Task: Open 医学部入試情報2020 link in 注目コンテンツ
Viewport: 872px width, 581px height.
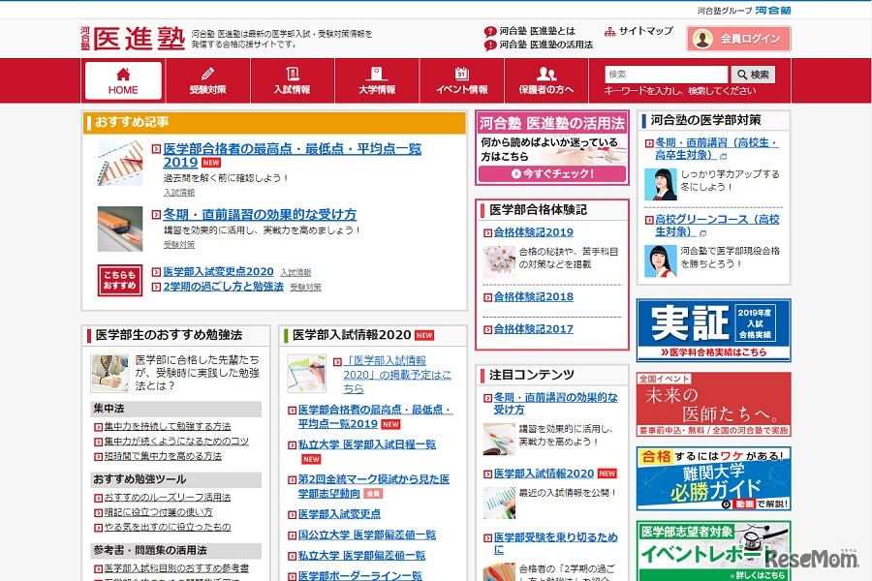Action: point(544,474)
